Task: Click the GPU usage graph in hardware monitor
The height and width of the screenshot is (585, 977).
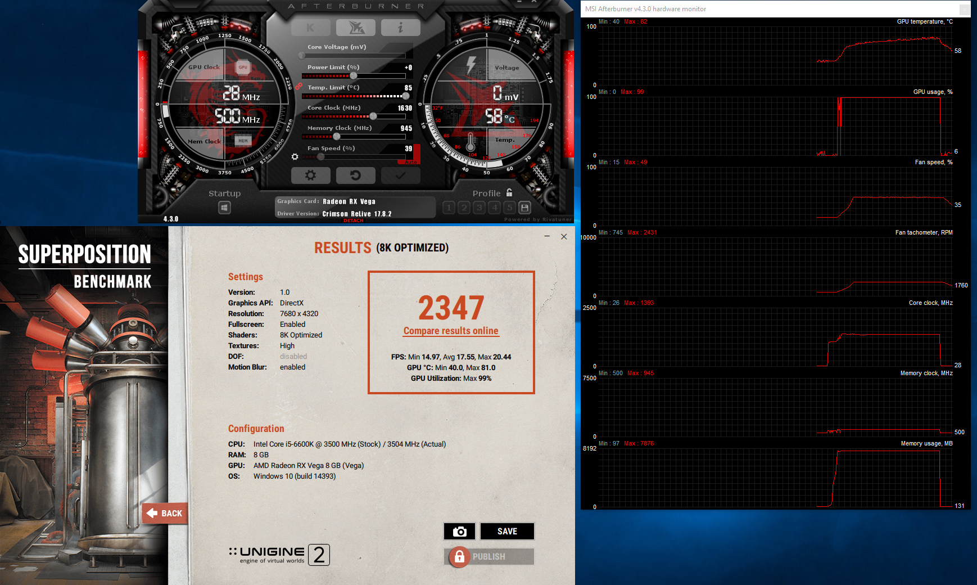Action: [775, 126]
